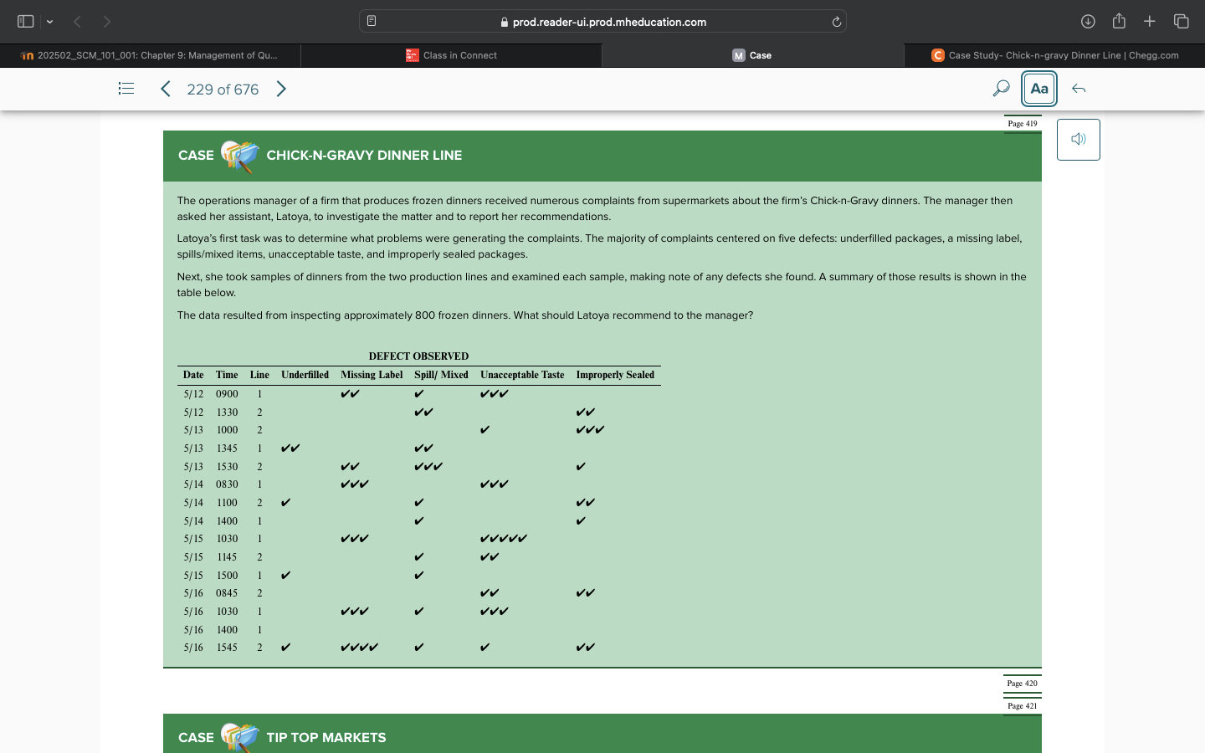Click the Reader view icon in address bar
This screenshot has width=1205, height=753.
click(x=372, y=22)
